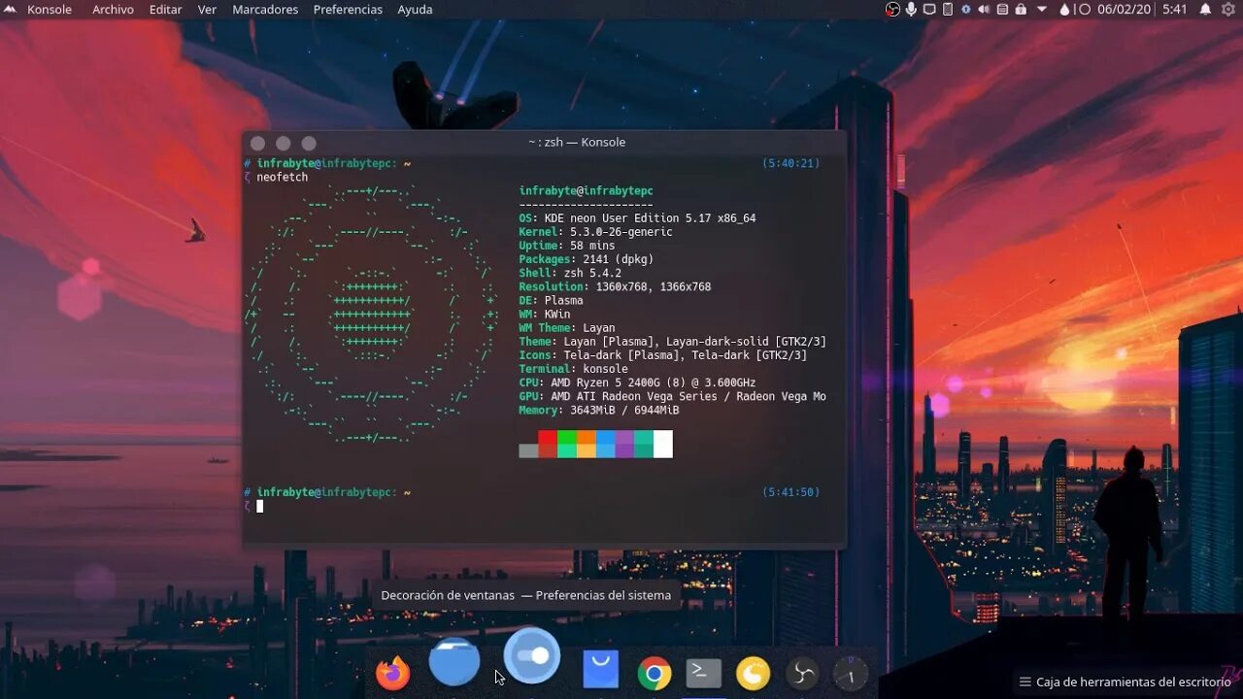The image size is (1243, 699).
Task: Click the second gray Konsole window button
Action: click(x=284, y=144)
